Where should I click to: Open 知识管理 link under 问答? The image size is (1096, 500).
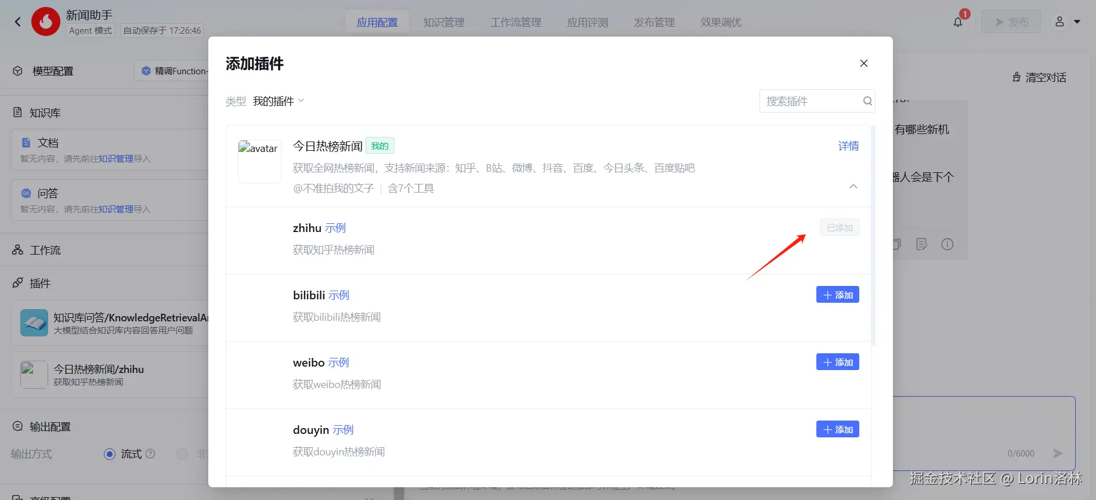(115, 209)
